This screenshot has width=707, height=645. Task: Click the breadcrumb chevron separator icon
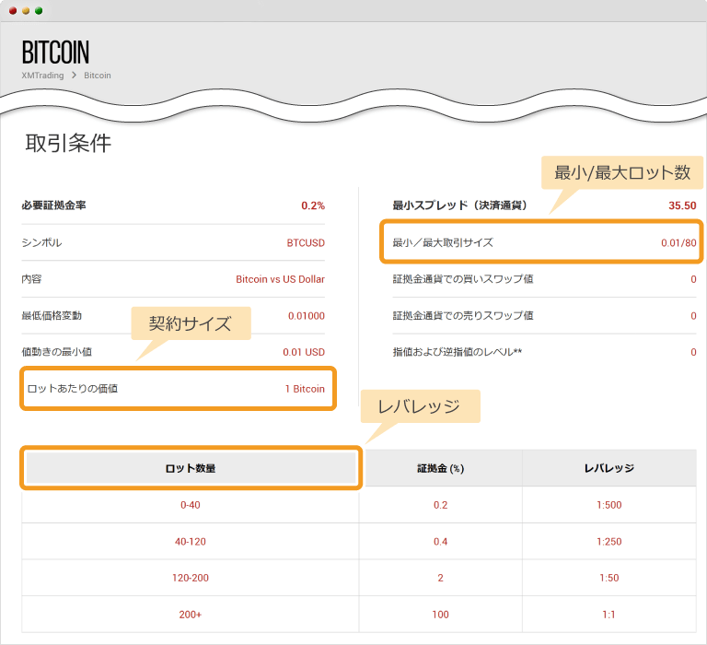[x=74, y=75]
